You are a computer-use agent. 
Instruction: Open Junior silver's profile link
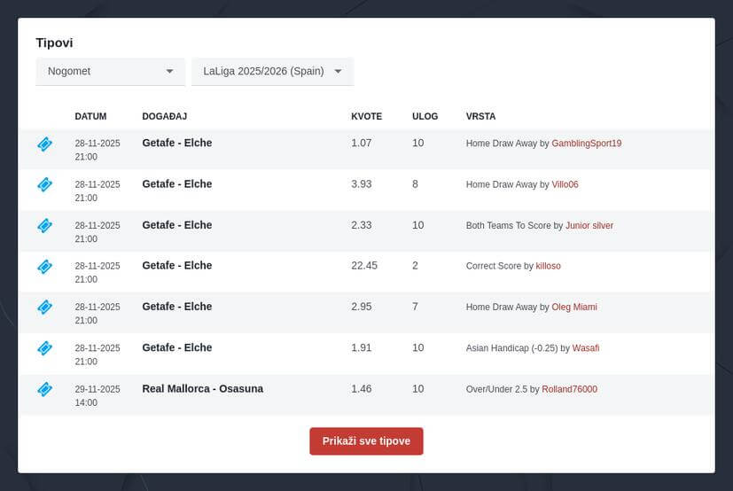click(589, 226)
